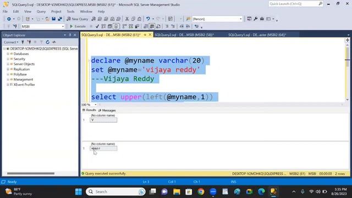This screenshot has width=352, height=198.
Task: Toggle Results to Grid icon
Action: (x=152, y=26)
